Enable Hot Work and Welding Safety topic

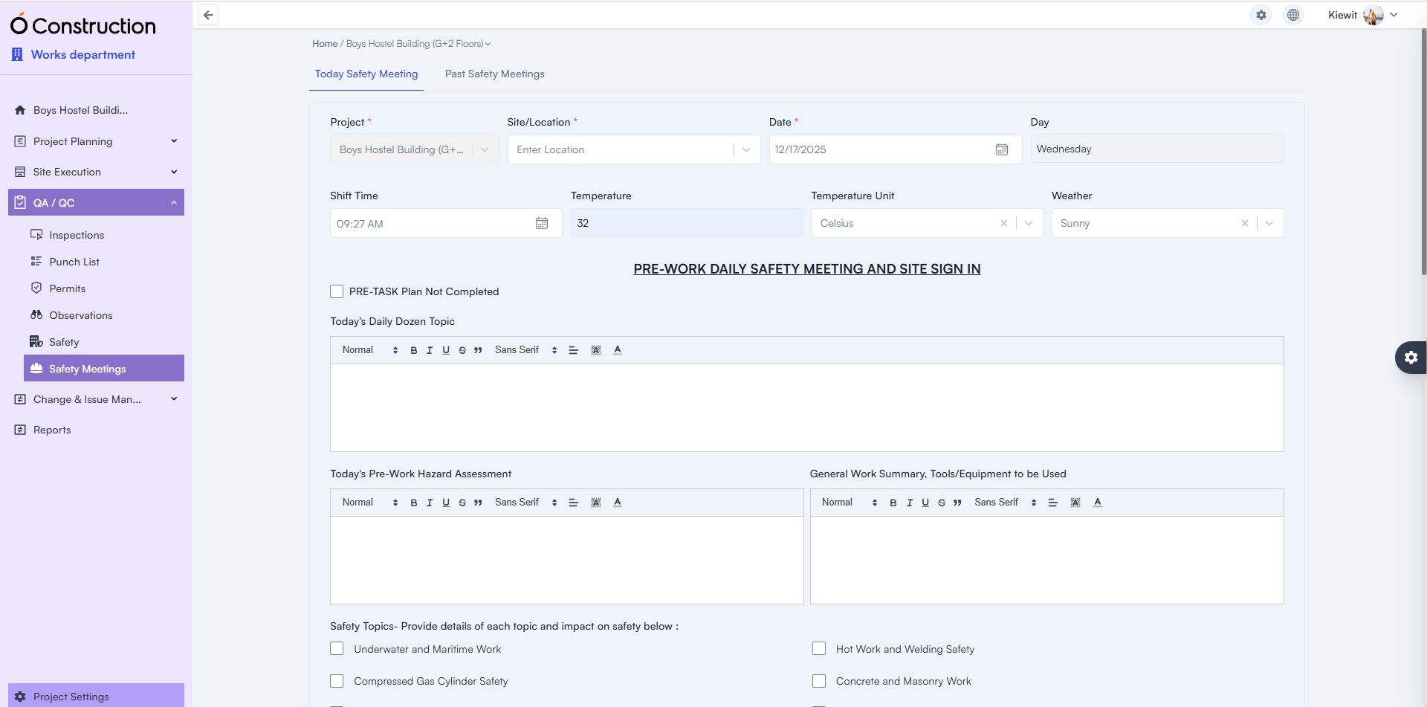(819, 649)
